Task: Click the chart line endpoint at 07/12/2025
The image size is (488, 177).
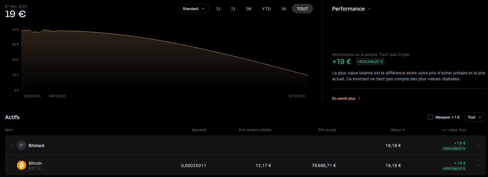Action: [308, 76]
